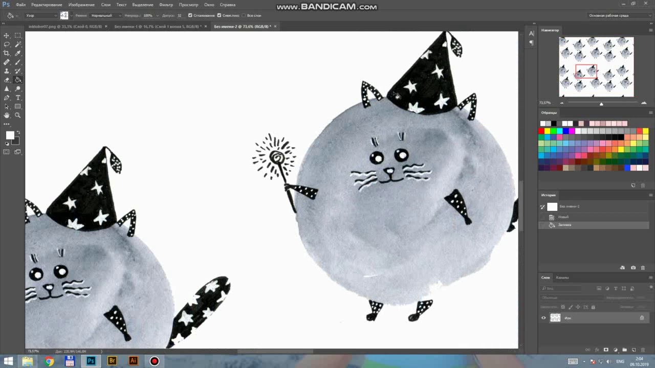The width and height of the screenshot is (655, 368).
Task: Create new snapshot in History panel
Action: coord(633,268)
